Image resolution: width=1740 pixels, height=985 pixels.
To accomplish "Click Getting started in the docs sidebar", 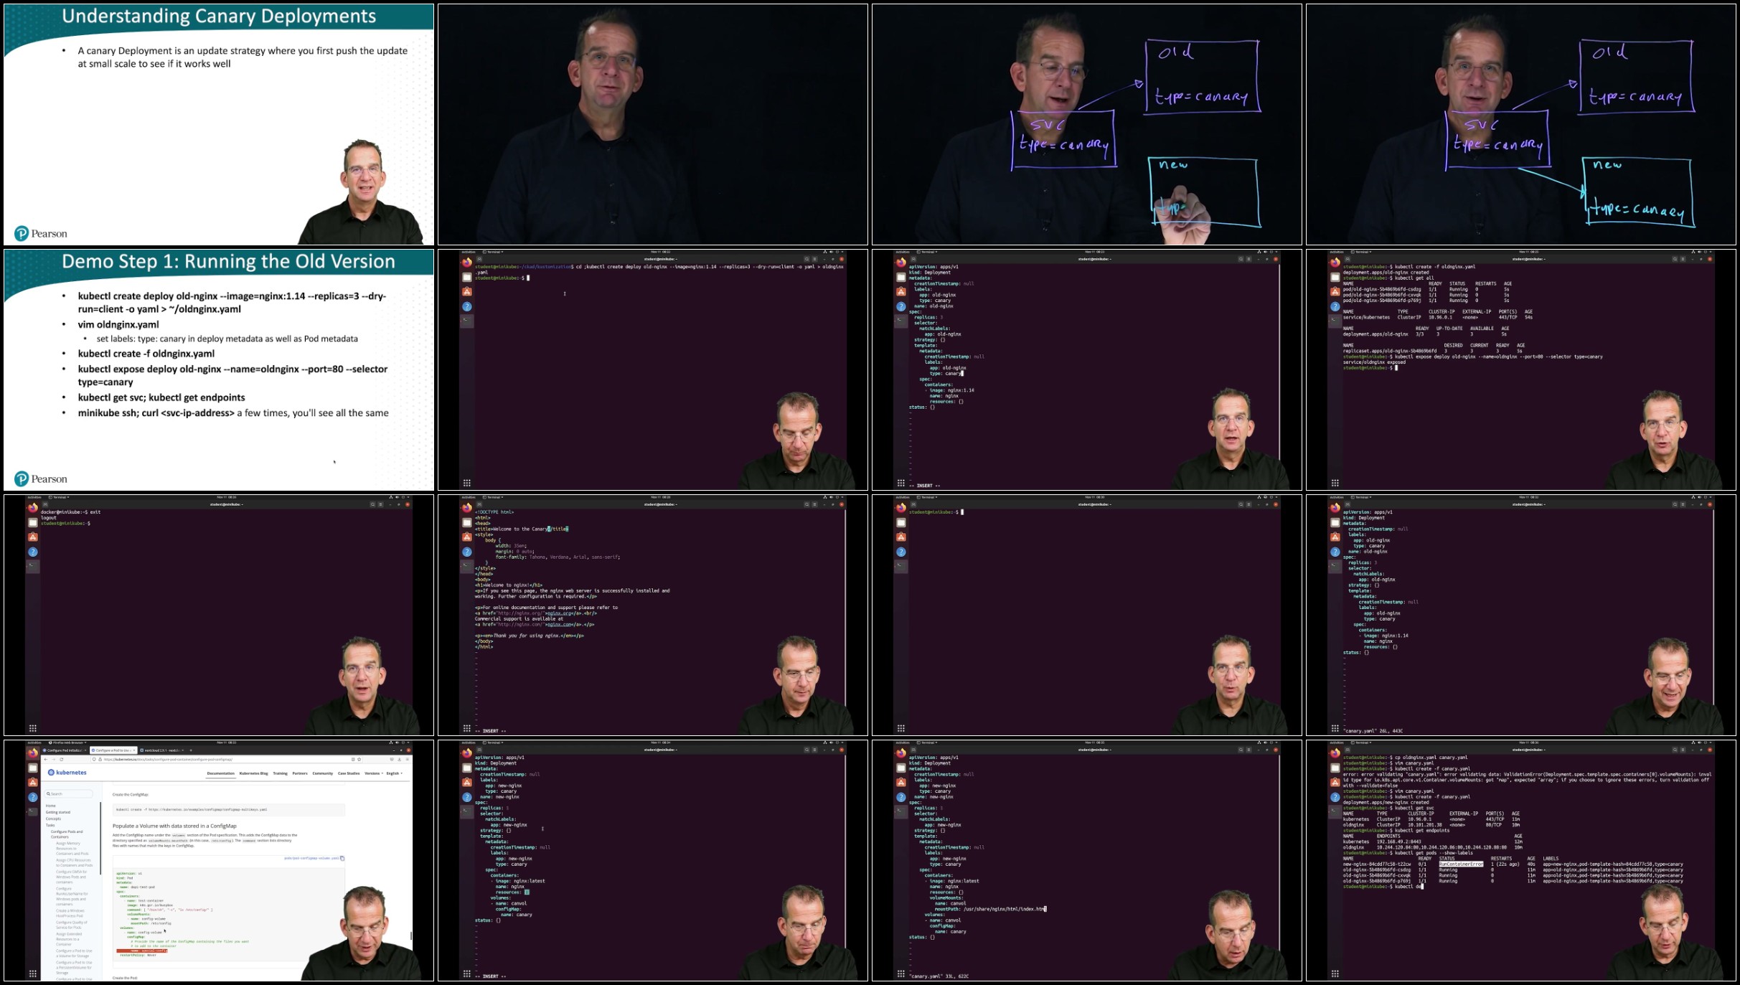I will (58, 812).
